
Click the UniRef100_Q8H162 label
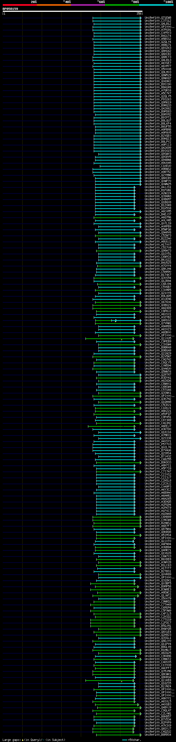(x=158, y=51)
